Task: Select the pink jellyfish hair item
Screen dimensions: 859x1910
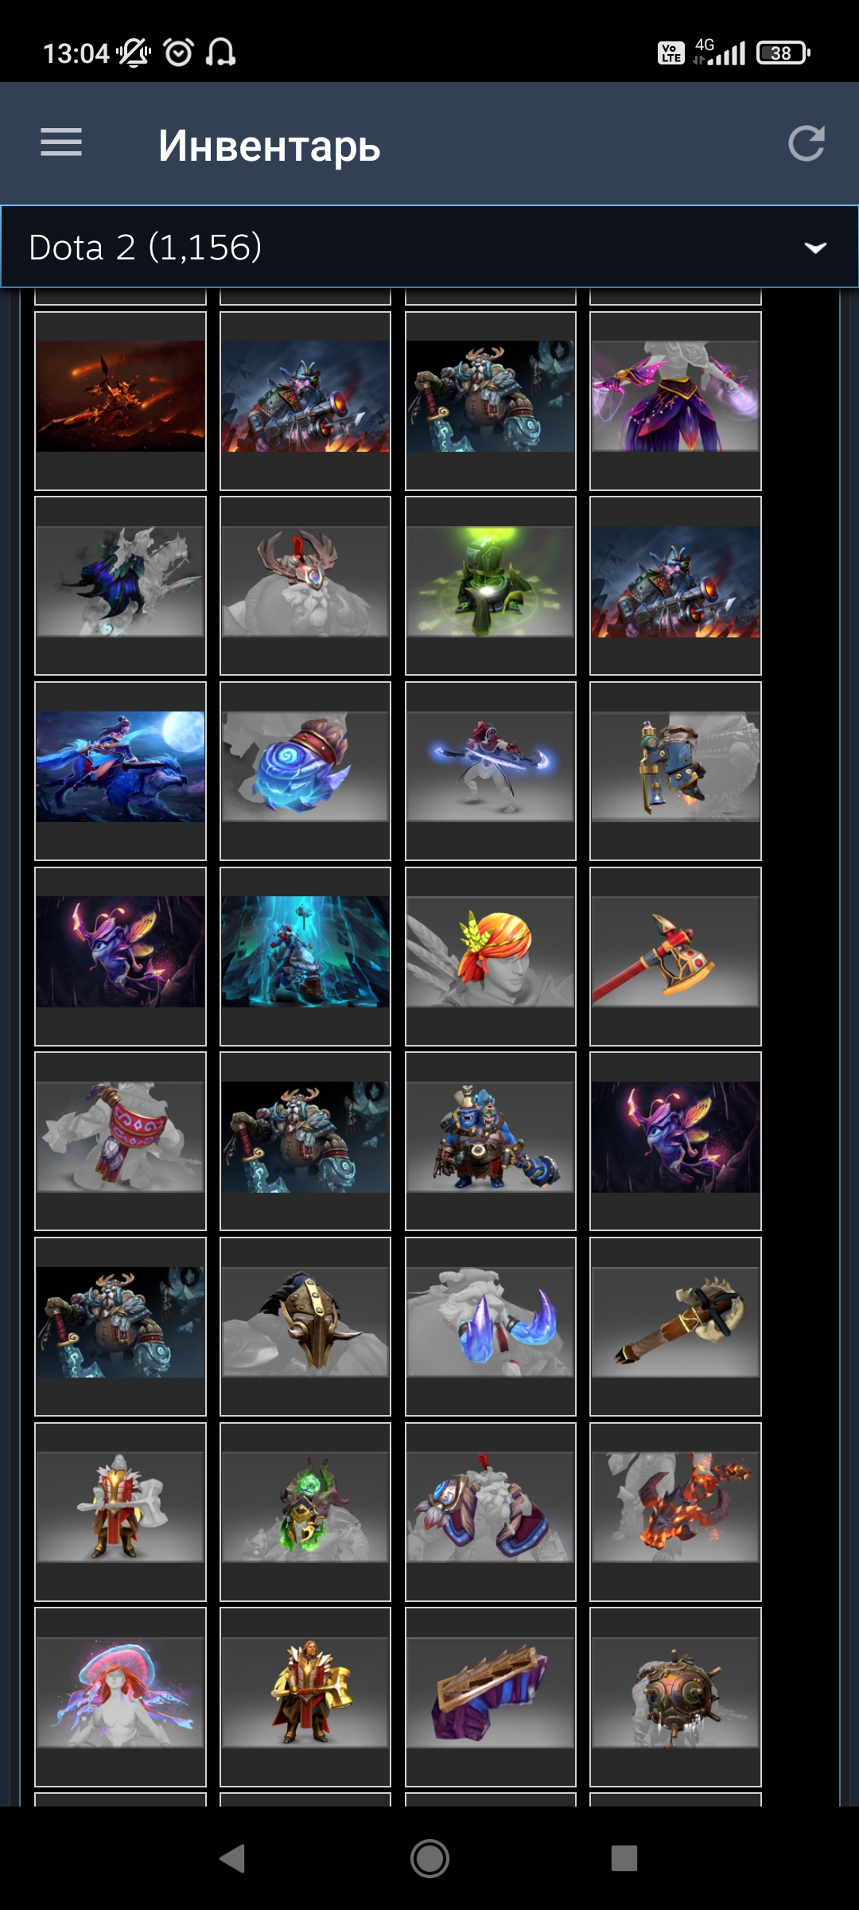Action: click(120, 1697)
